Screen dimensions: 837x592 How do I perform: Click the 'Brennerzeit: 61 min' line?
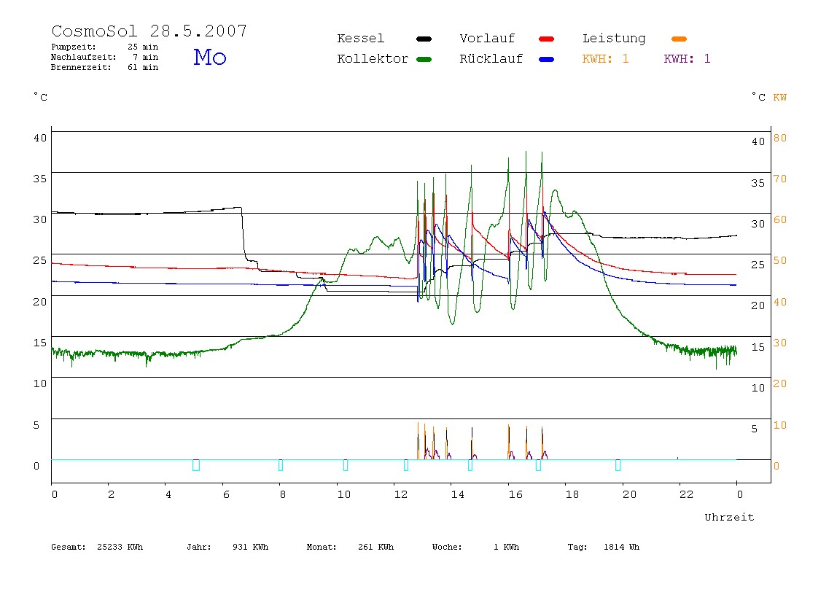(105, 67)
